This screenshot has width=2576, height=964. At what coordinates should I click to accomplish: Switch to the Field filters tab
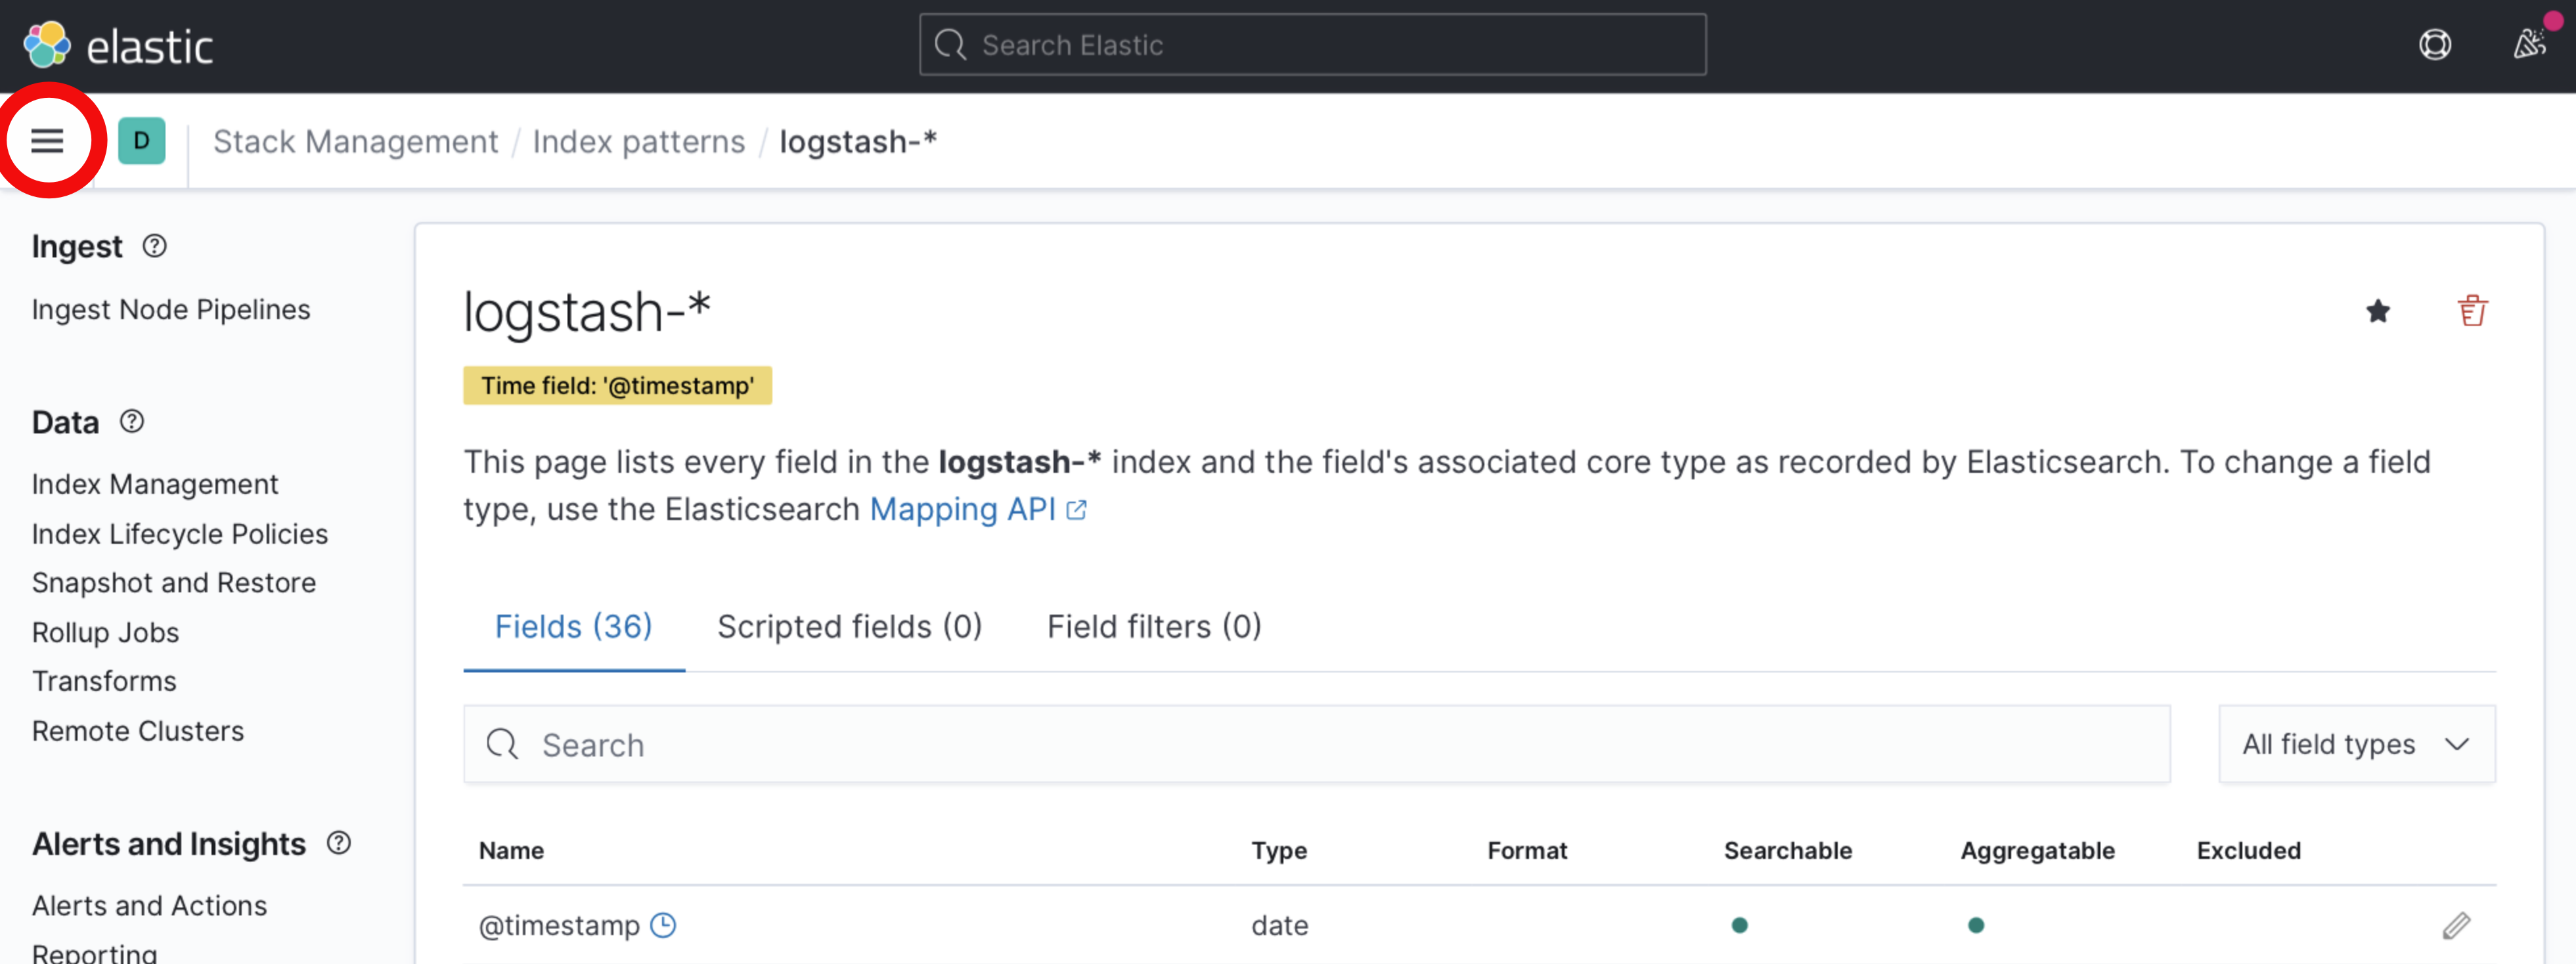pyautogui.click(x=1153, y=626)
